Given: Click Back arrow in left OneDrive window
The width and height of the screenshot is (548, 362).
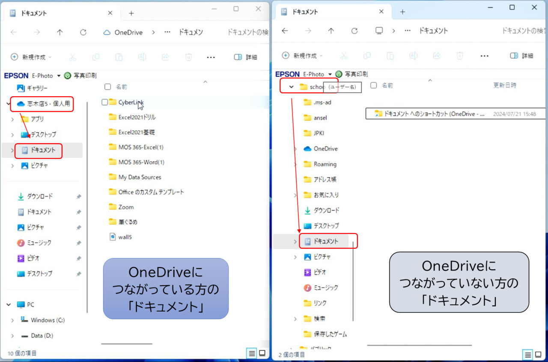Looking at the screenshot, I should [14, 32].
